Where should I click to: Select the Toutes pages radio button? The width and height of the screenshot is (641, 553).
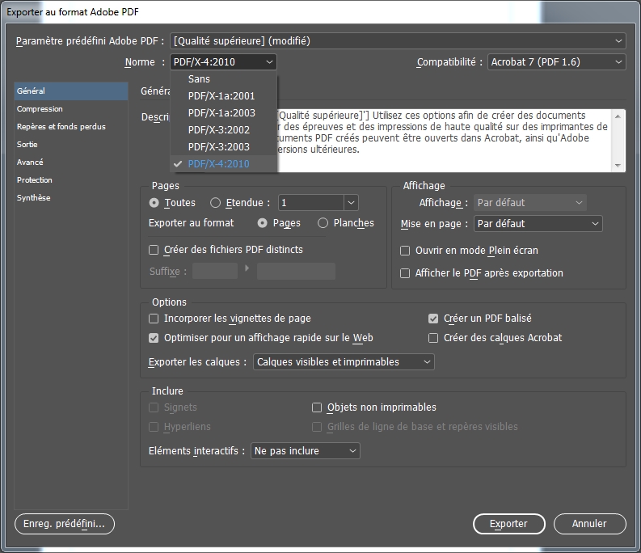coord(154,203)
